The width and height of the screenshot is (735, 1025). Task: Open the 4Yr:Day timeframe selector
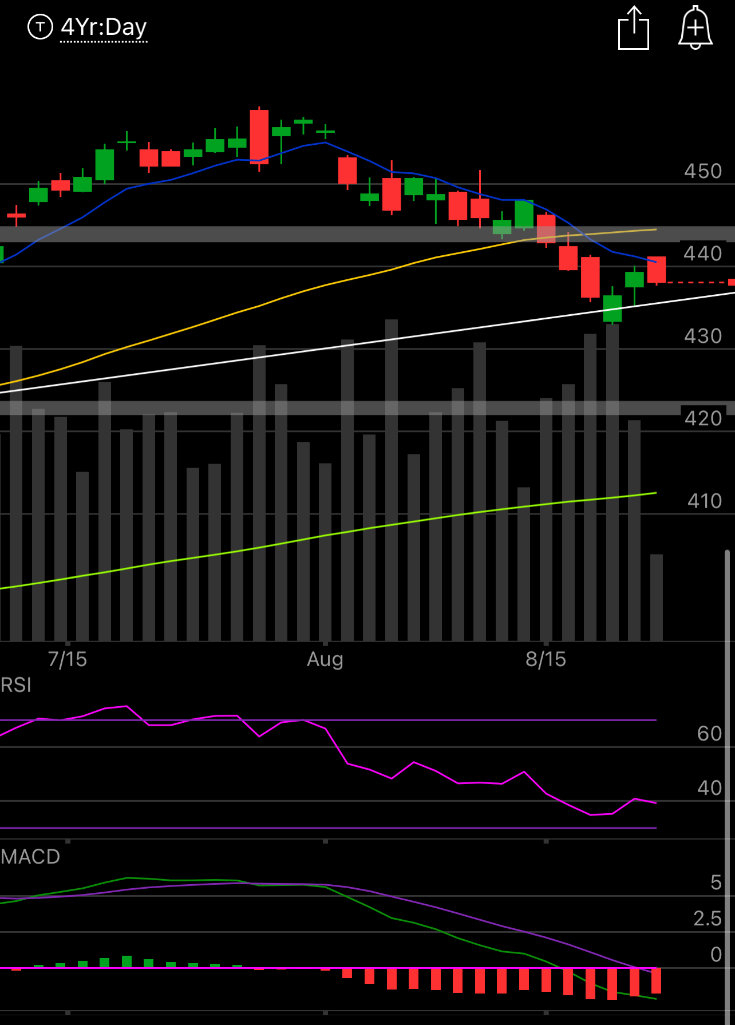tap(104, 27)
